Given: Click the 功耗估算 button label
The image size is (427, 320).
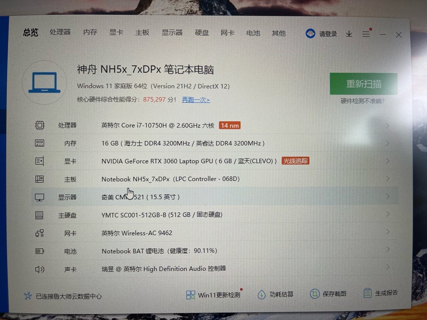Looking at the screenshot, I should tap(282, 294).
